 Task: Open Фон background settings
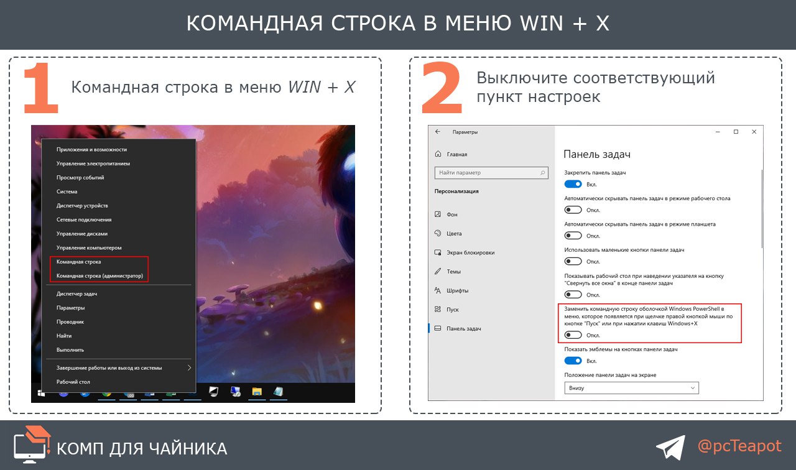pyautogui.click(x=451, y=214)
